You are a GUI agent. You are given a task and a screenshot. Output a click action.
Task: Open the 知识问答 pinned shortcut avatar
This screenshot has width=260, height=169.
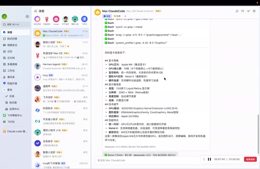(37, 19)
